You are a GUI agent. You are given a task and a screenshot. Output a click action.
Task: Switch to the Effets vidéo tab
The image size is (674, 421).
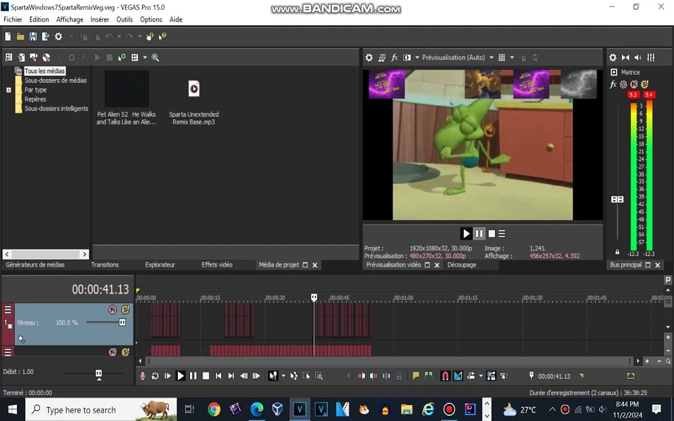(217, 265)
